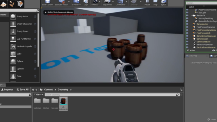Open Source Control toolbar icon

(x=61, y=3)
